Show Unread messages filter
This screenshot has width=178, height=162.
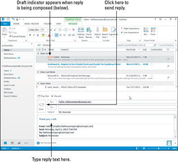(47, 45)
